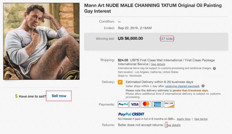Image resolution: width=232 pixels, height=134 pixels.
Task: Click the PayPal payment icon
Action: [x=123, y=104]
